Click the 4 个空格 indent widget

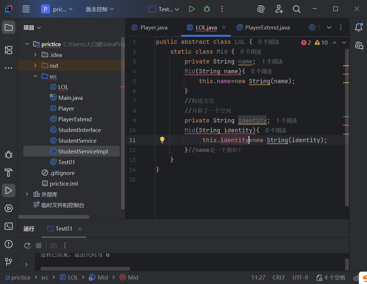click(x=331, y=277)
